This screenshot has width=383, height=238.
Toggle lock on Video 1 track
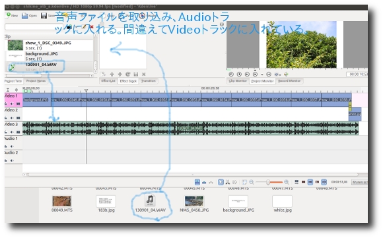[6, 104]
